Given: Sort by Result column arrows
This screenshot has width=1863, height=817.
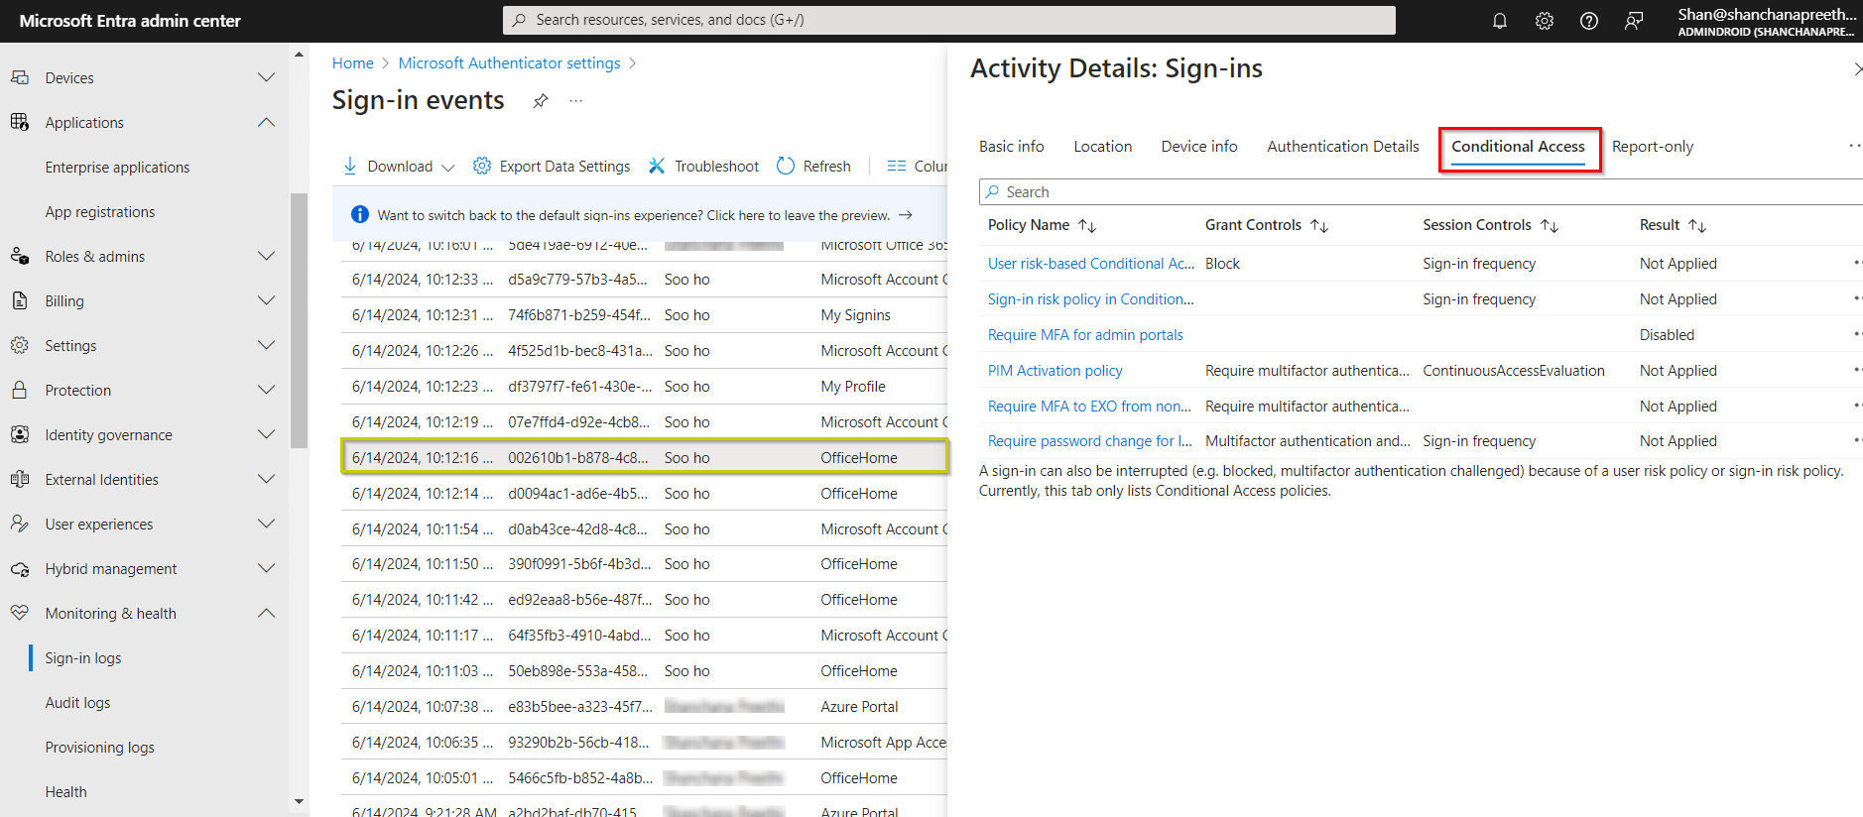Looking at the screenshot, I should coord(1697,226).
